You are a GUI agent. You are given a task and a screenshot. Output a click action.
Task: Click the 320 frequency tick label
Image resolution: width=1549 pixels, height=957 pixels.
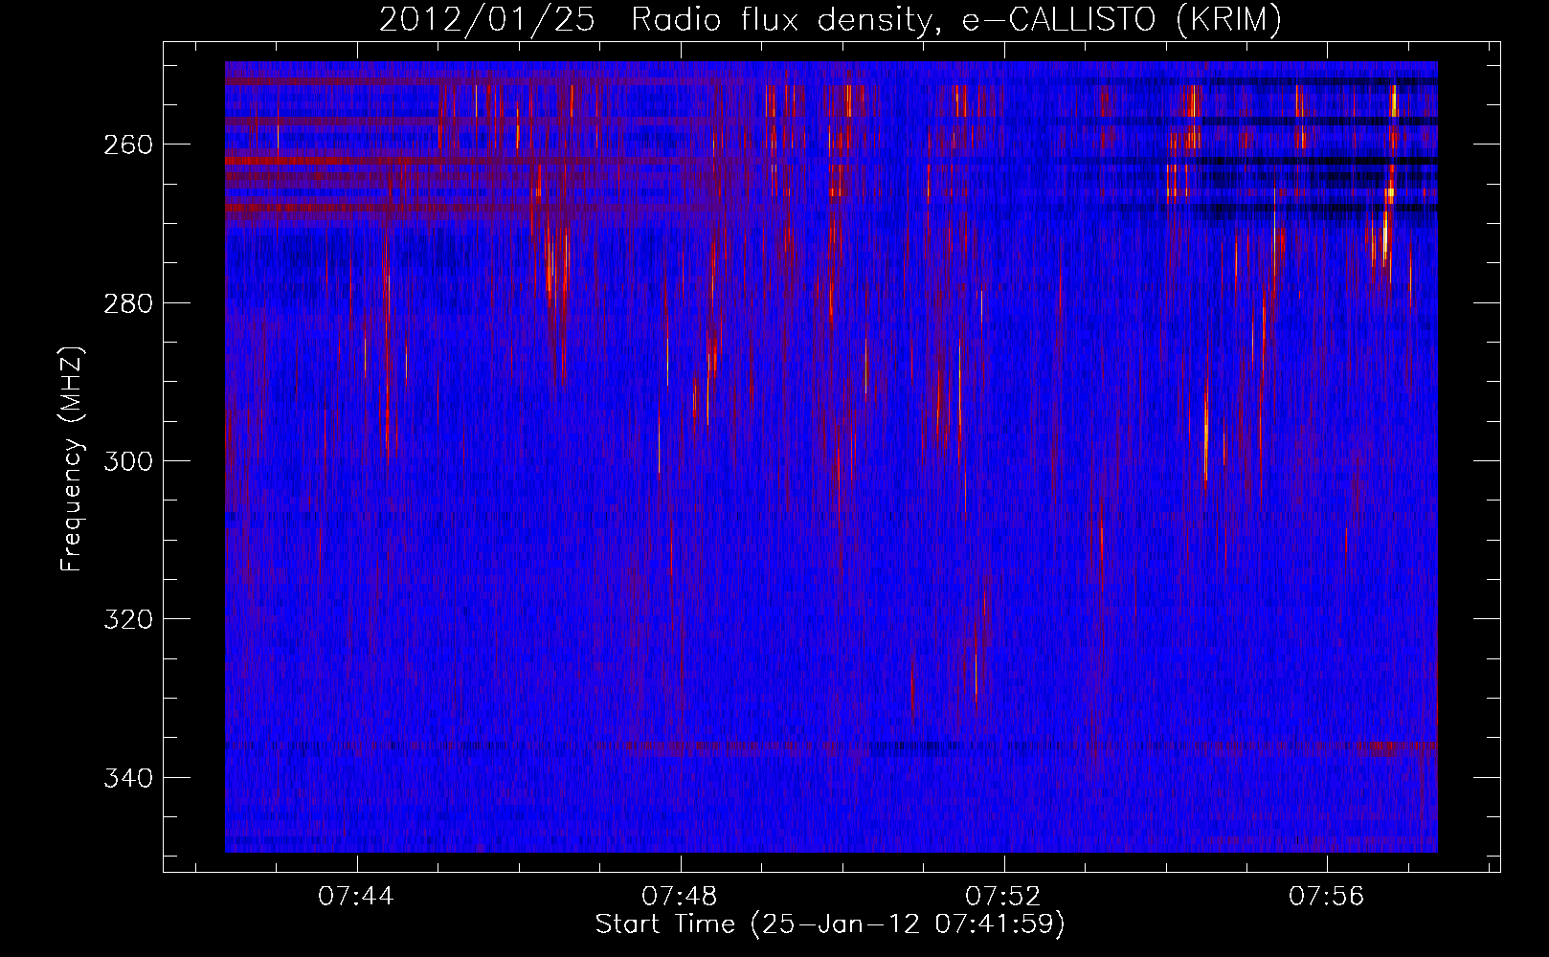pyautogui.click(x=128, y=619)
